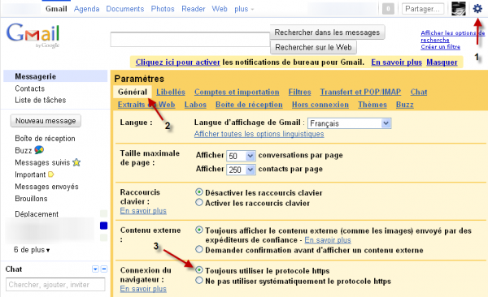Select Demander confirmation avant d'afficher contenu externe
488x297 pixels.
[x=199, y=249]
